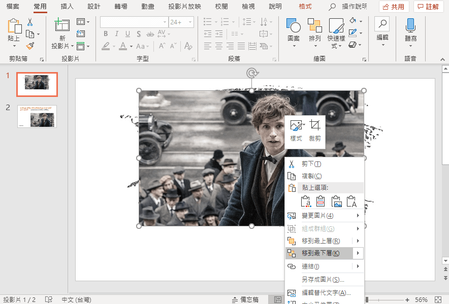
Task: Paste keeping source formatting option
Action: (x=320, y=201)
